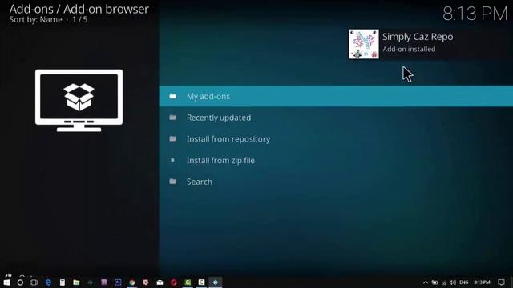513x288 pixels.
Task: Open the My add-ons folder
Action: pos(336,96)
